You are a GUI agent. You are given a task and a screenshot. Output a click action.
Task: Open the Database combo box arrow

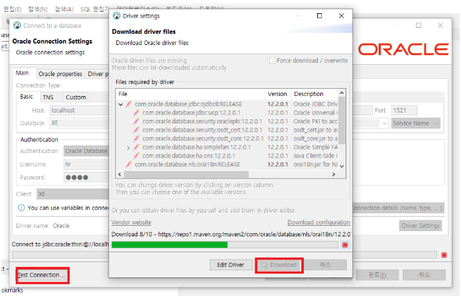point(384,123)
